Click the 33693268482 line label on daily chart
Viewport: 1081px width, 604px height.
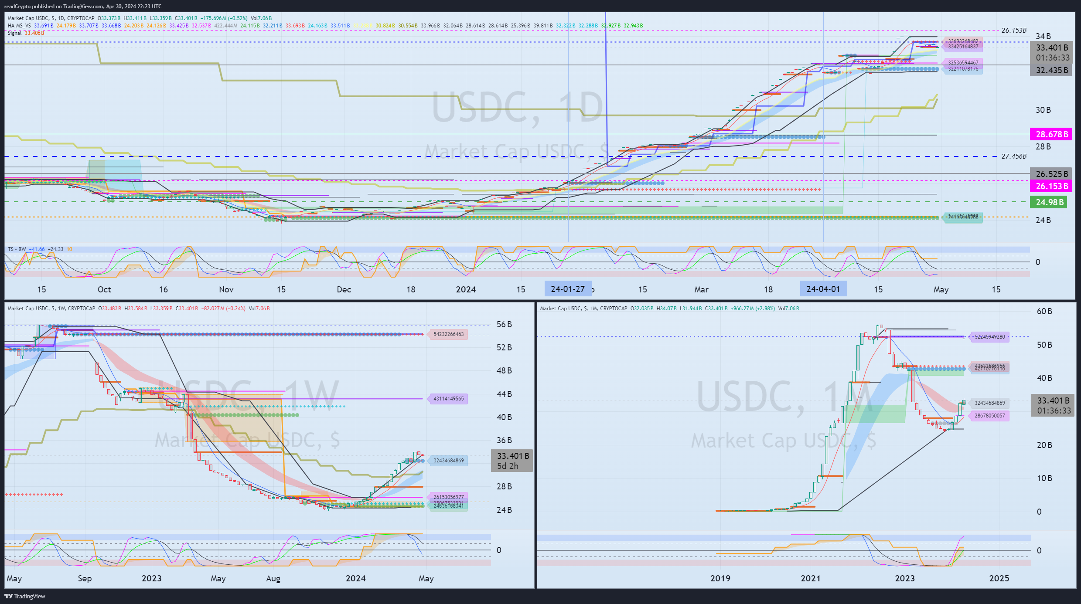[963, 41]
